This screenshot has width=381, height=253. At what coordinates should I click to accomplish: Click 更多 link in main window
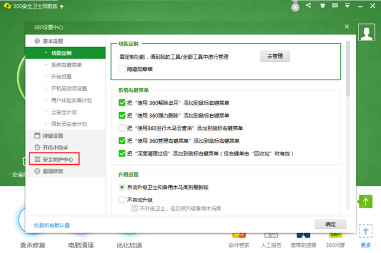(366, 245)
